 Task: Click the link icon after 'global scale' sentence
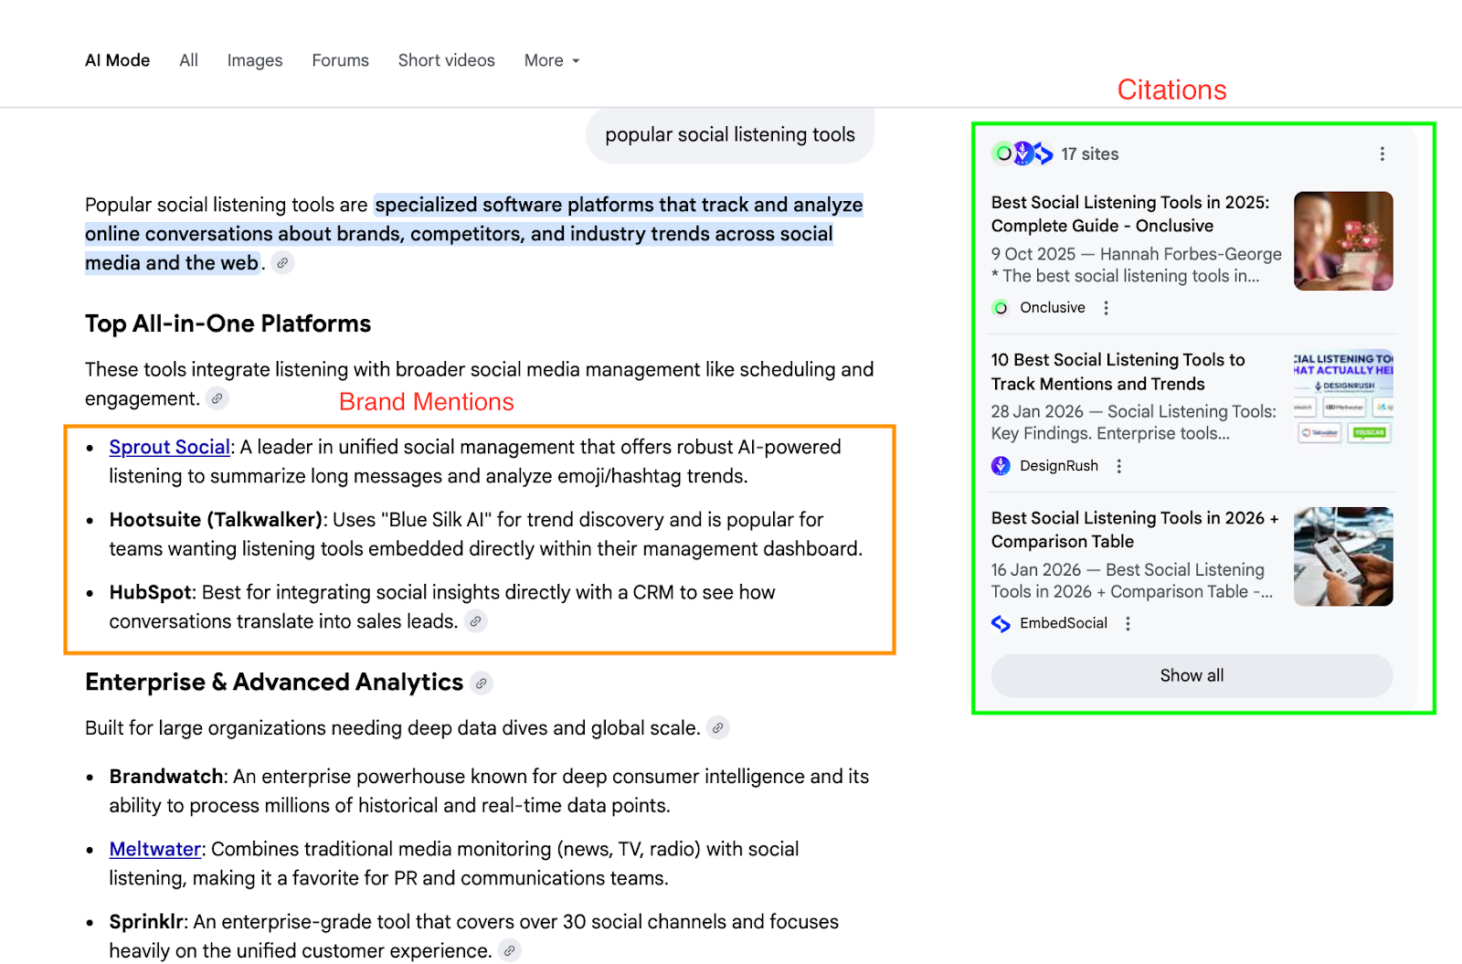click(x=718, y=728)
